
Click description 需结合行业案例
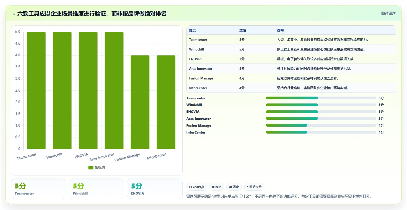[313, 88]
